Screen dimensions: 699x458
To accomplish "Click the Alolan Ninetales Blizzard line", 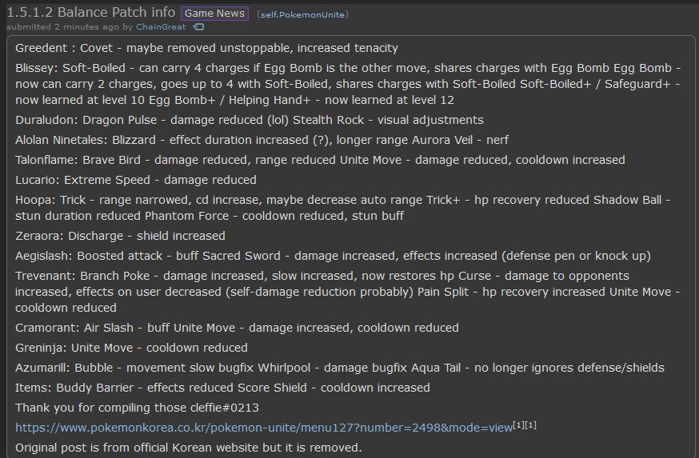I will point(262,141).
